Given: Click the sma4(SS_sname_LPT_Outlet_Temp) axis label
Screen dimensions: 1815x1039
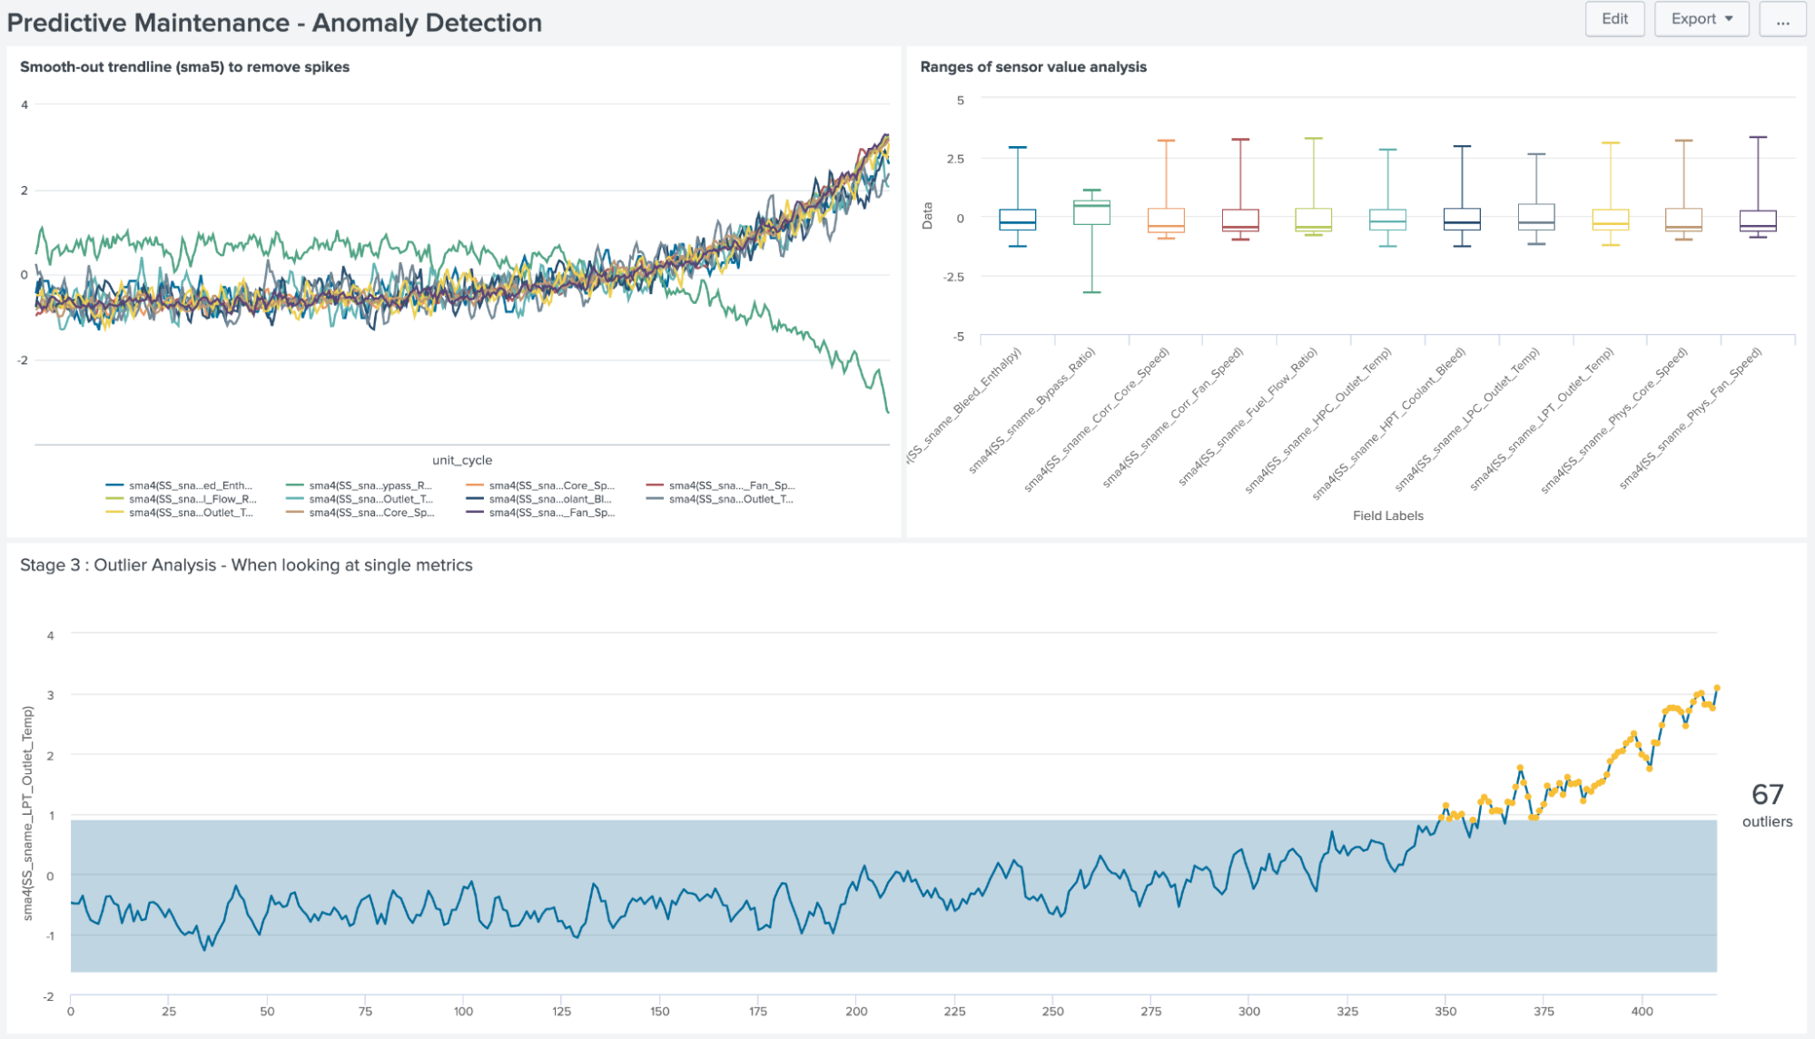Looking at the screenshot, I should coord(1543,419).
